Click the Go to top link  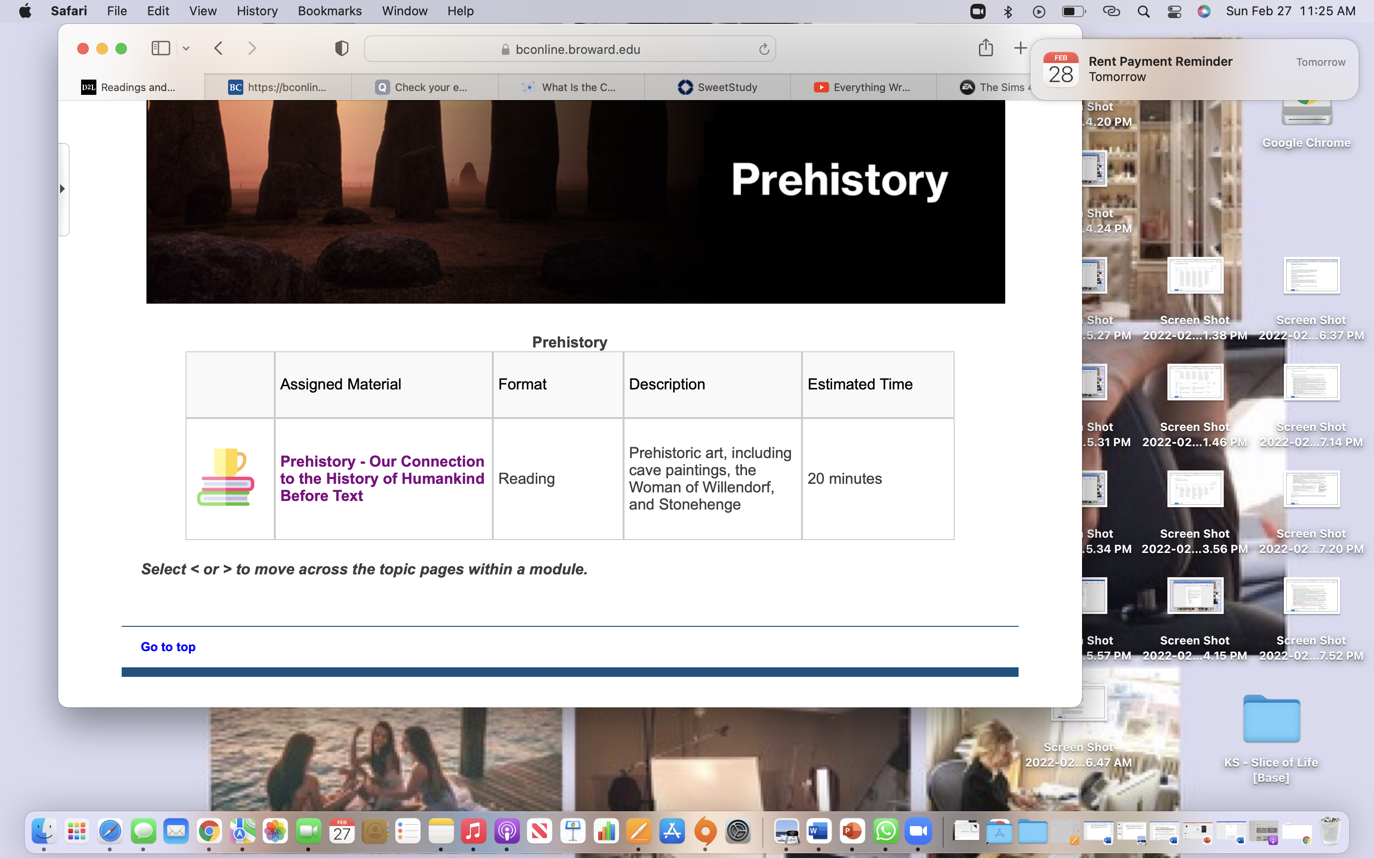[x=168, y=646]
